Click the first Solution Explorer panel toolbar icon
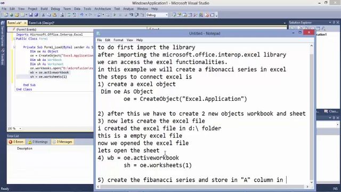341x192 pixels. (293, 28)
